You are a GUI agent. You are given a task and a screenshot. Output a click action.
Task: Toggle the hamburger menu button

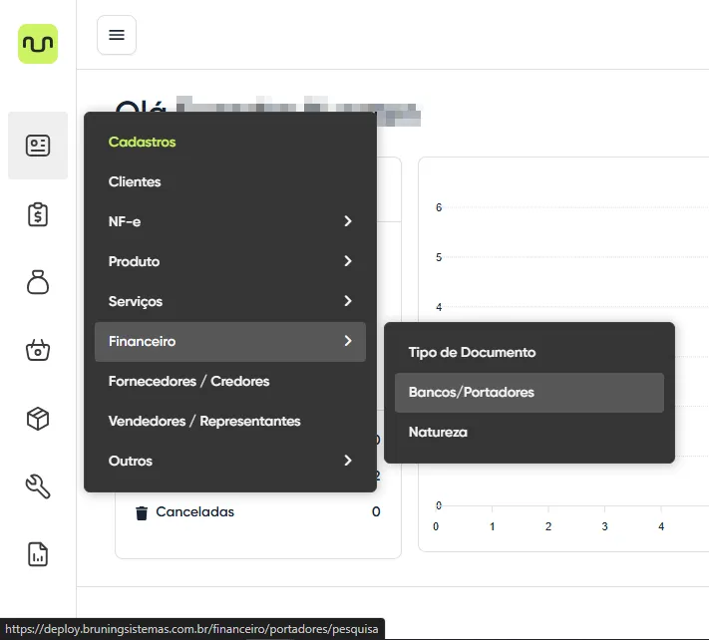[117, 36]
